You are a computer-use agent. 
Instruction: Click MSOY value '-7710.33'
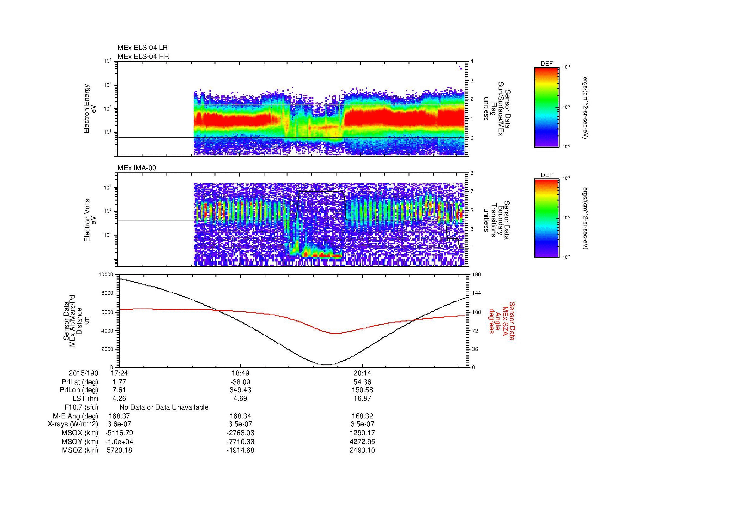(x=240, y=441)
